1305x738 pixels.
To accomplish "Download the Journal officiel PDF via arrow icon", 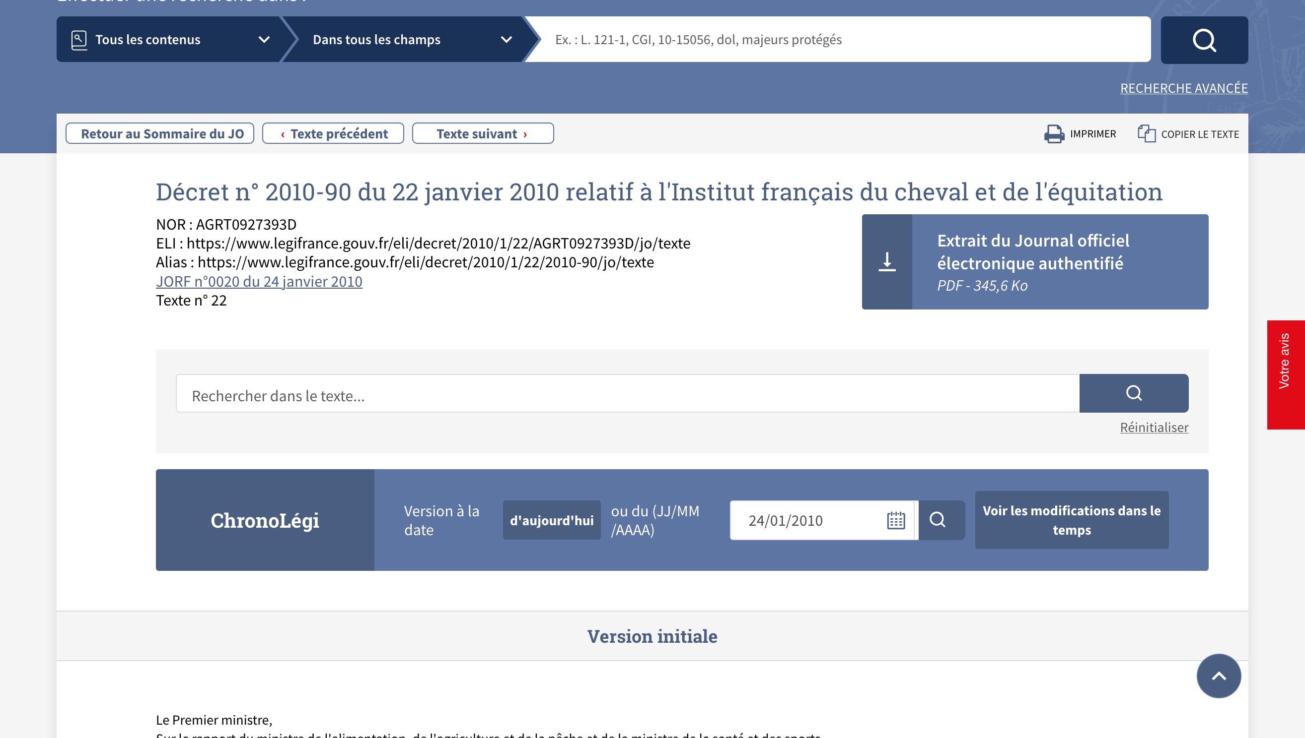I will pyautogui.click(x=887, y=261).
